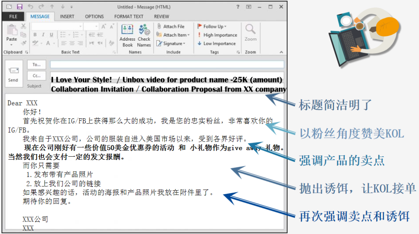Viewport: 419px width, 234px height.
Task: Click the Undo arrow in title bar
Action: 31,7
